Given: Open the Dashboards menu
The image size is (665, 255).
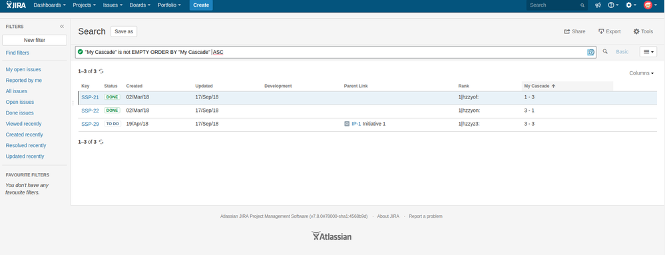Looking at the screenshot, I should click(x=50, y=5).
